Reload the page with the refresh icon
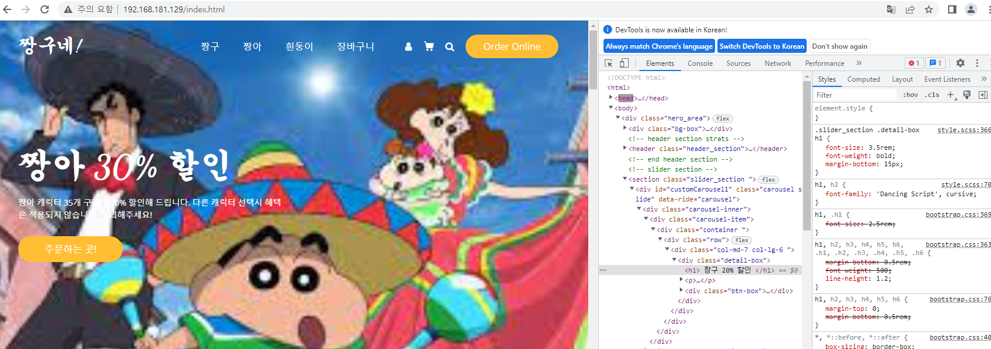This screenshot has height=349, width=991. (x=45, y=9)
